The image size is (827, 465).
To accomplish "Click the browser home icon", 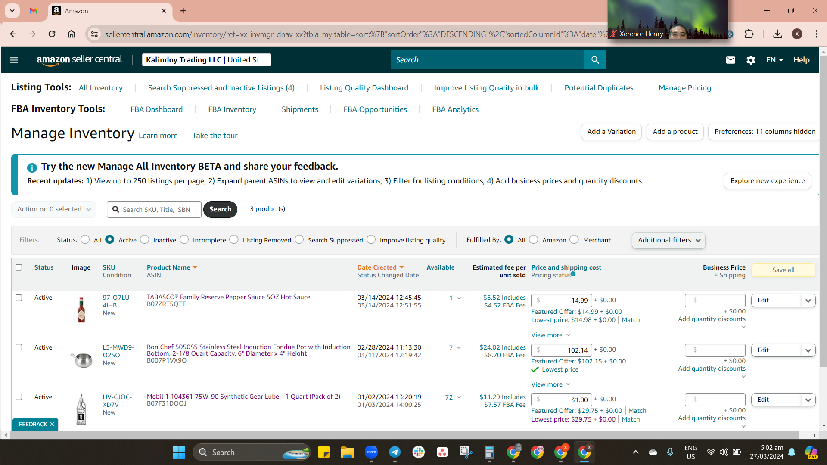I will pyautogui.click(x=71, y=34).
